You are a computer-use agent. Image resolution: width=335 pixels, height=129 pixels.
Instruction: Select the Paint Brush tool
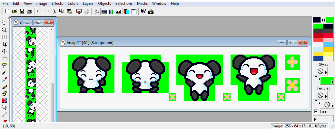pyautogui.click(x=4, y=87)
